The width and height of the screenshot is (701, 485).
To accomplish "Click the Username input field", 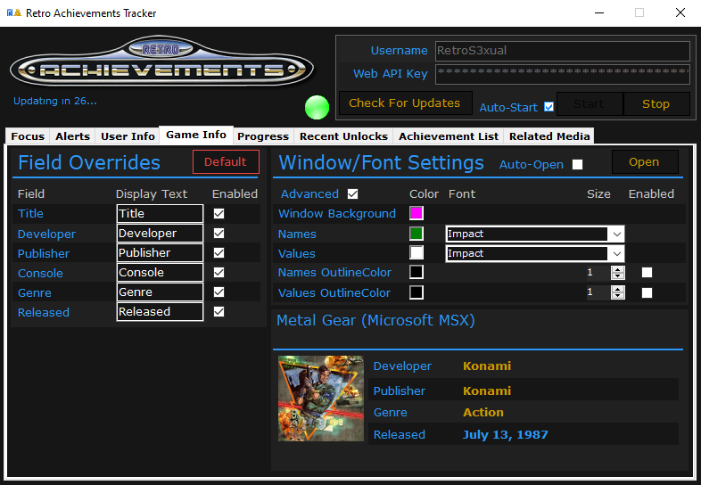I will pos(563,51).
